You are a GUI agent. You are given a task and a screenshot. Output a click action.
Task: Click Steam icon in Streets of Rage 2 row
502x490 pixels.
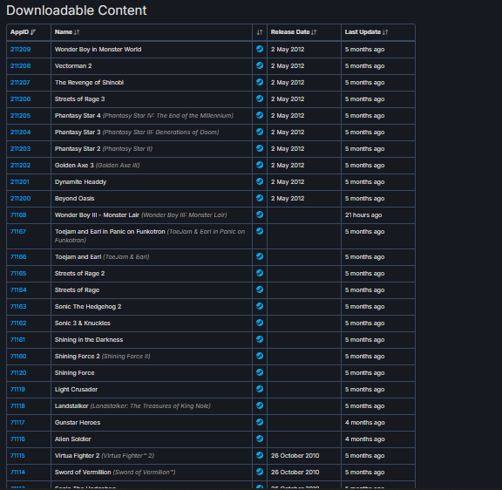[x=260, y=273]
